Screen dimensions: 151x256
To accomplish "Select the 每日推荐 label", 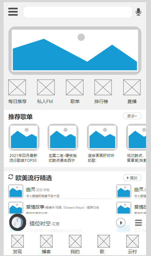I will [x=17, y=101].
